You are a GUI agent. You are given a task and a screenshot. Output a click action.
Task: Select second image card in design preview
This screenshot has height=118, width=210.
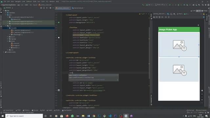point(179,69)
